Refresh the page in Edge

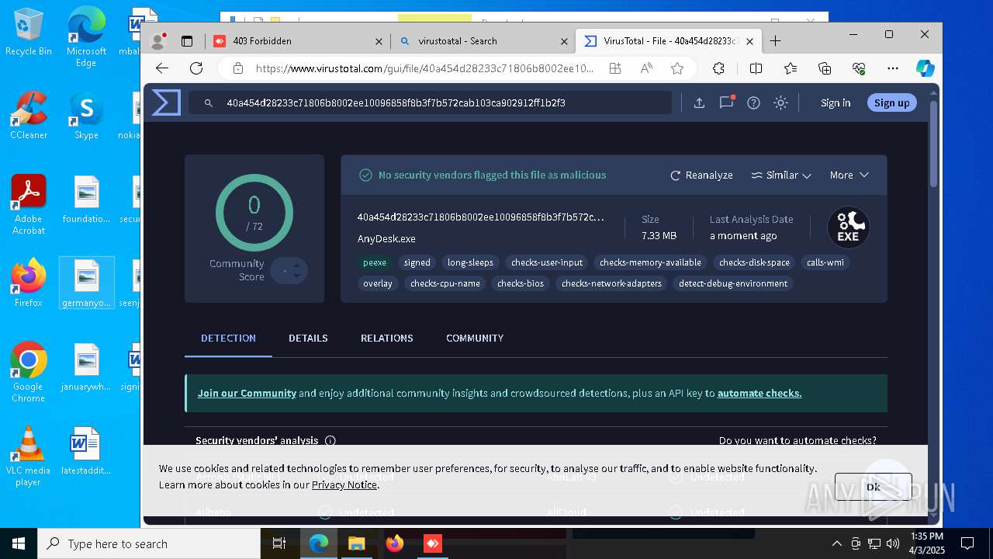(196, 68)
